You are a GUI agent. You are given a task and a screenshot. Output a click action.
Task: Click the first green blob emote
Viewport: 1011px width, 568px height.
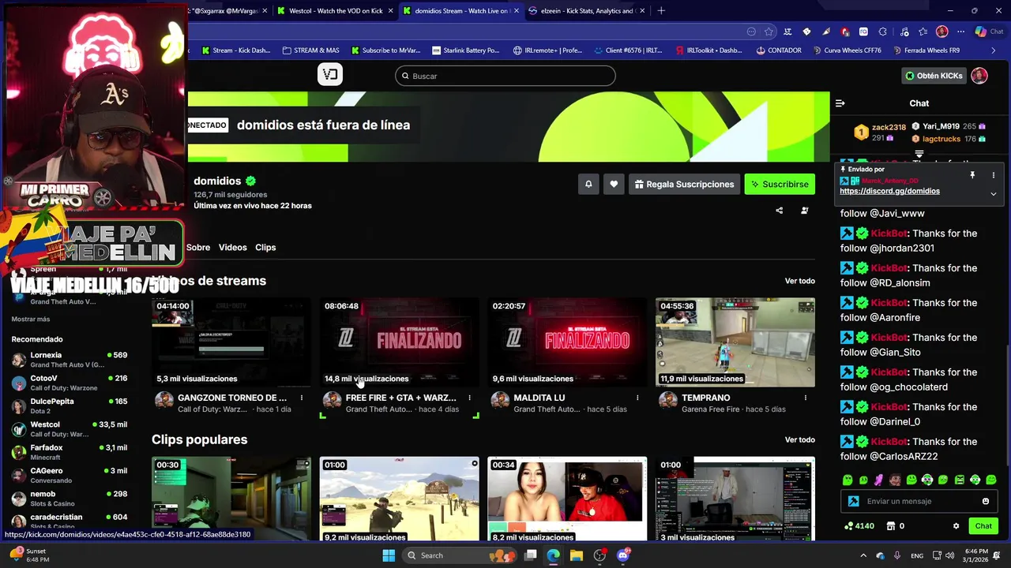[x=847, y=480]
